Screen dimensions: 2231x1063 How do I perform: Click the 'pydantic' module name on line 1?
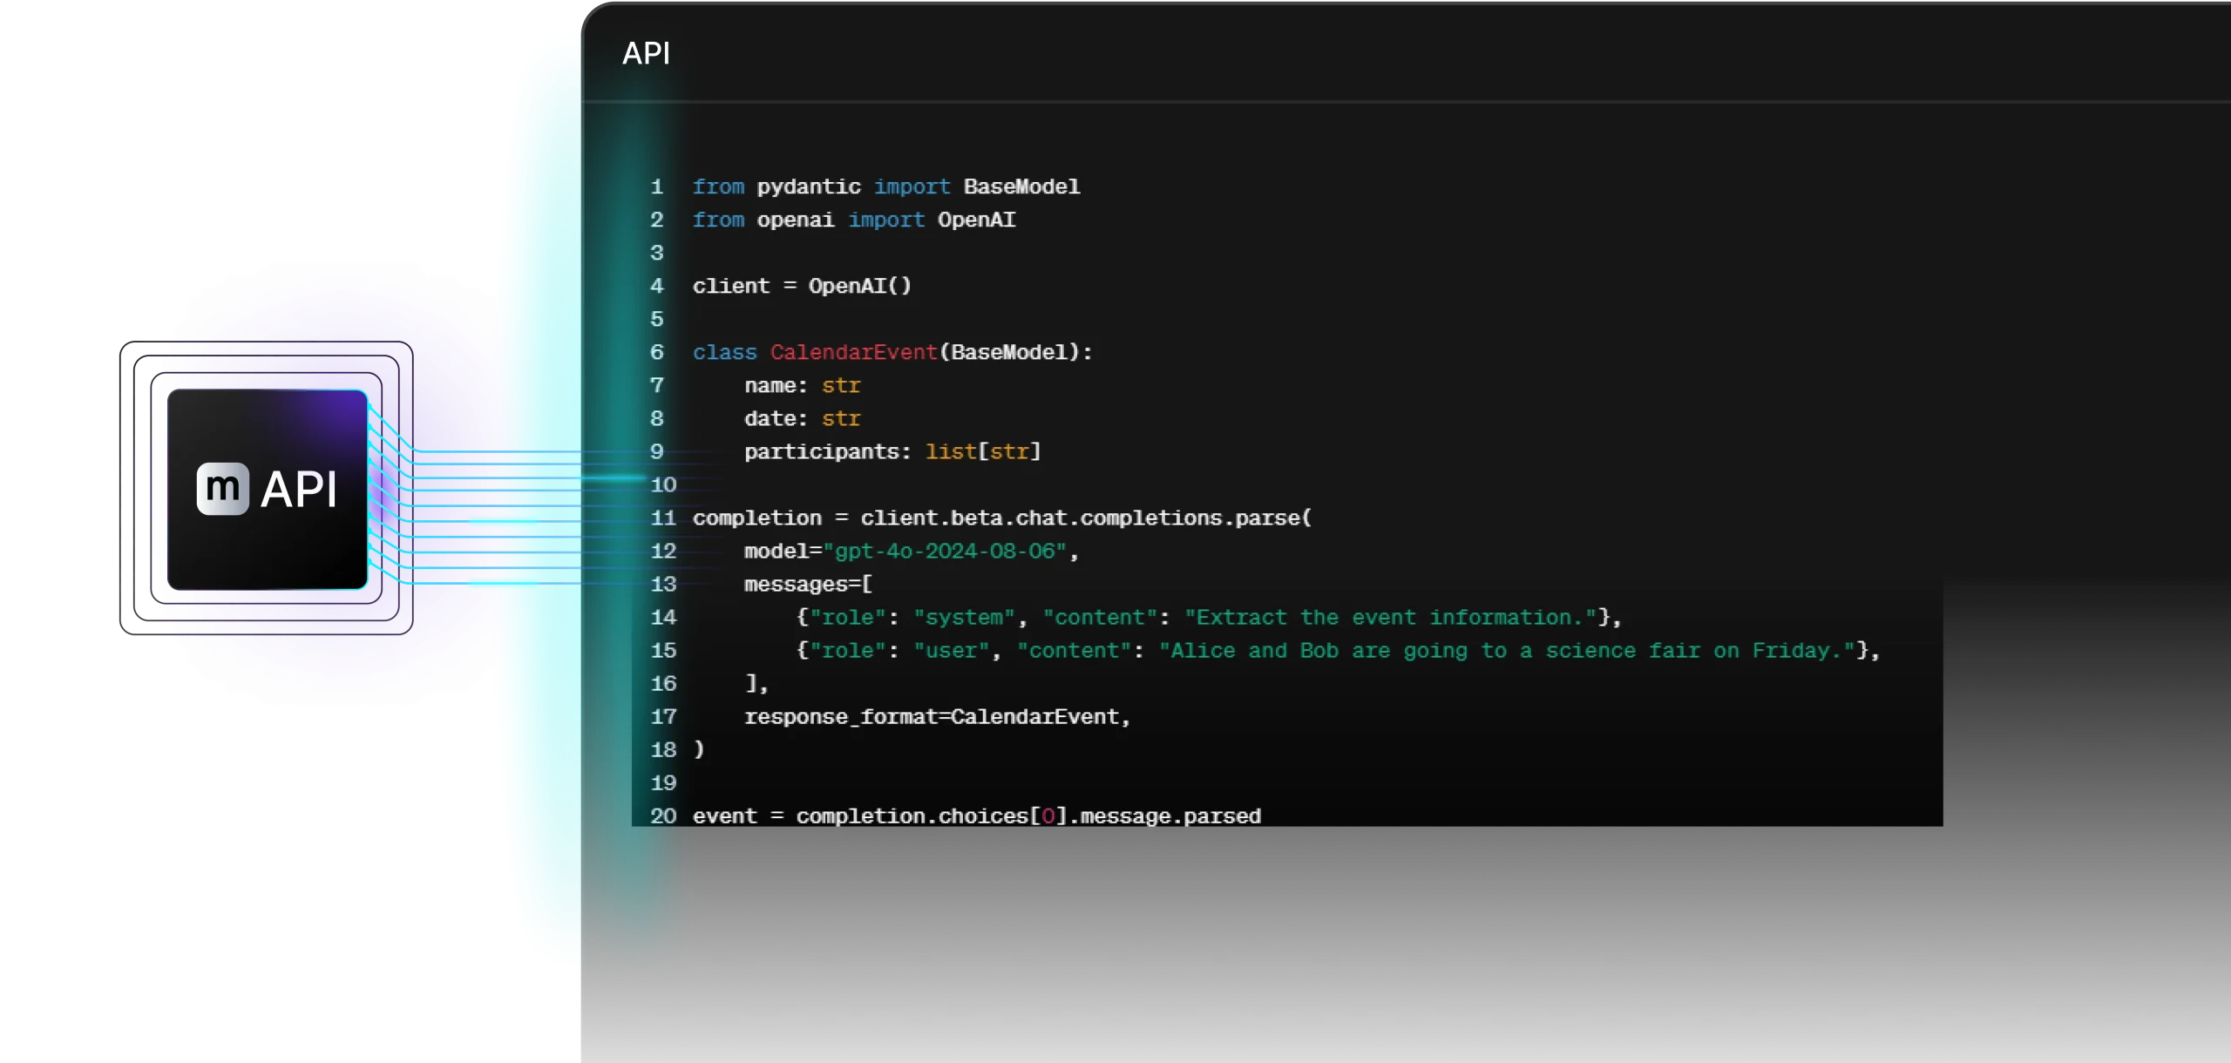[x=808, y=187]
